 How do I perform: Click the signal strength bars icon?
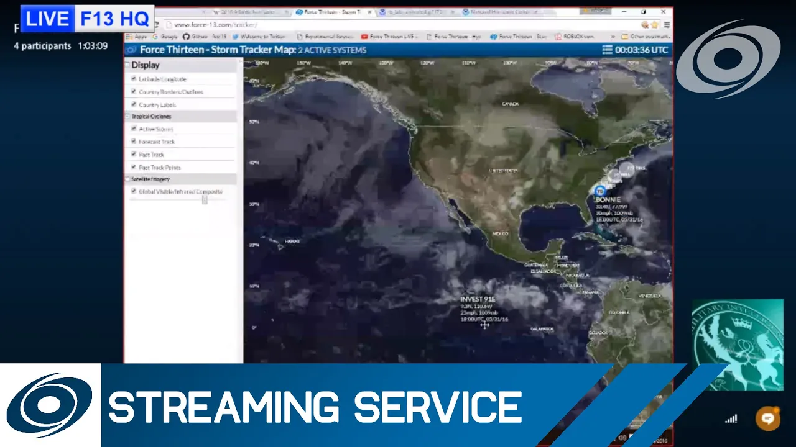pyautogui.click(x=731, y=419)
